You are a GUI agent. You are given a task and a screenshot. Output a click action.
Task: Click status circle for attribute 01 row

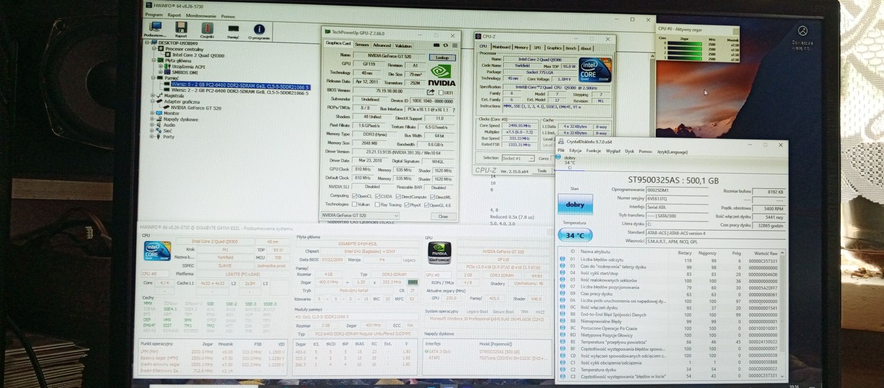click(562, 259)
